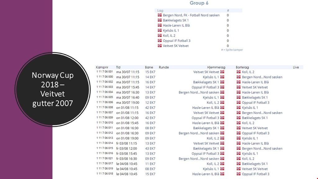This screenshot has width=318, height=179.
Task: Click the flag next to Oppsal IF Fotball 3 in Group 6 list
Action: click(x=160, y=40)
